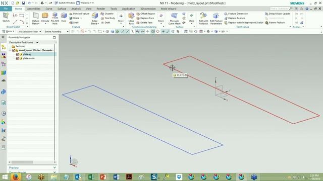Click the Find a Command search box

280,9
